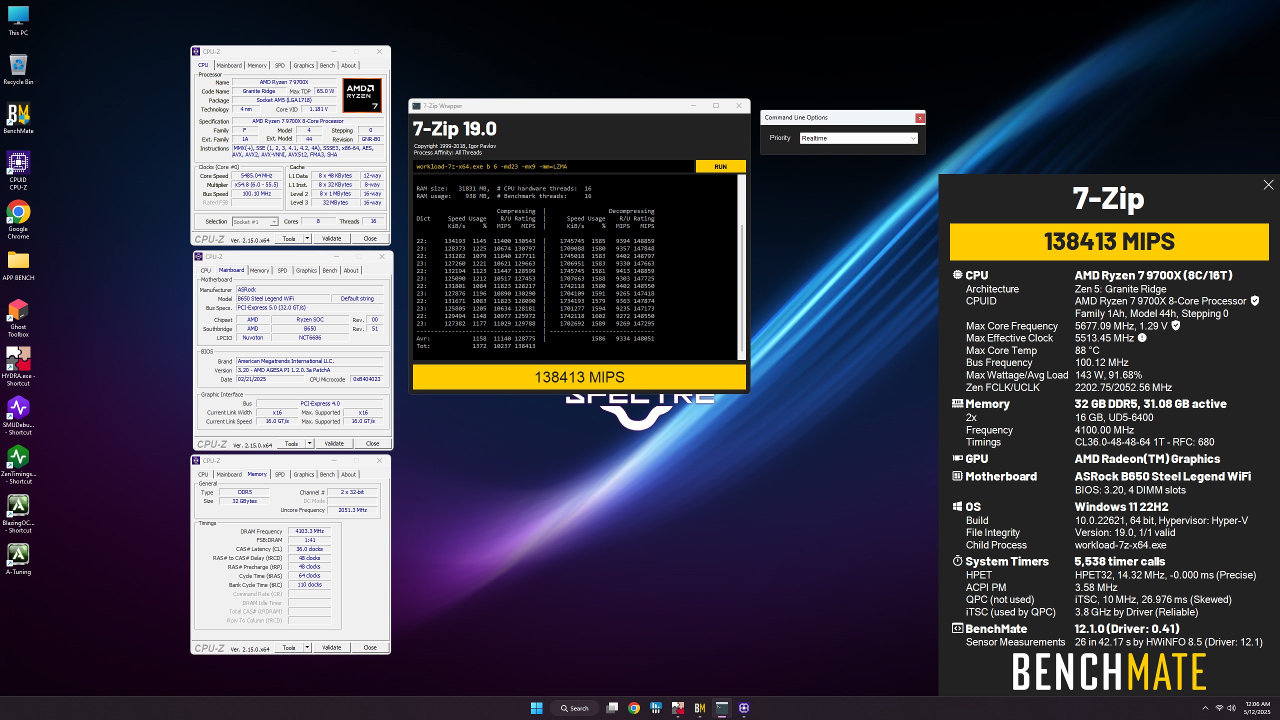Click Max Effective Clock warning icon
Screen dimensions: 1280x720
coord(1142,337)
